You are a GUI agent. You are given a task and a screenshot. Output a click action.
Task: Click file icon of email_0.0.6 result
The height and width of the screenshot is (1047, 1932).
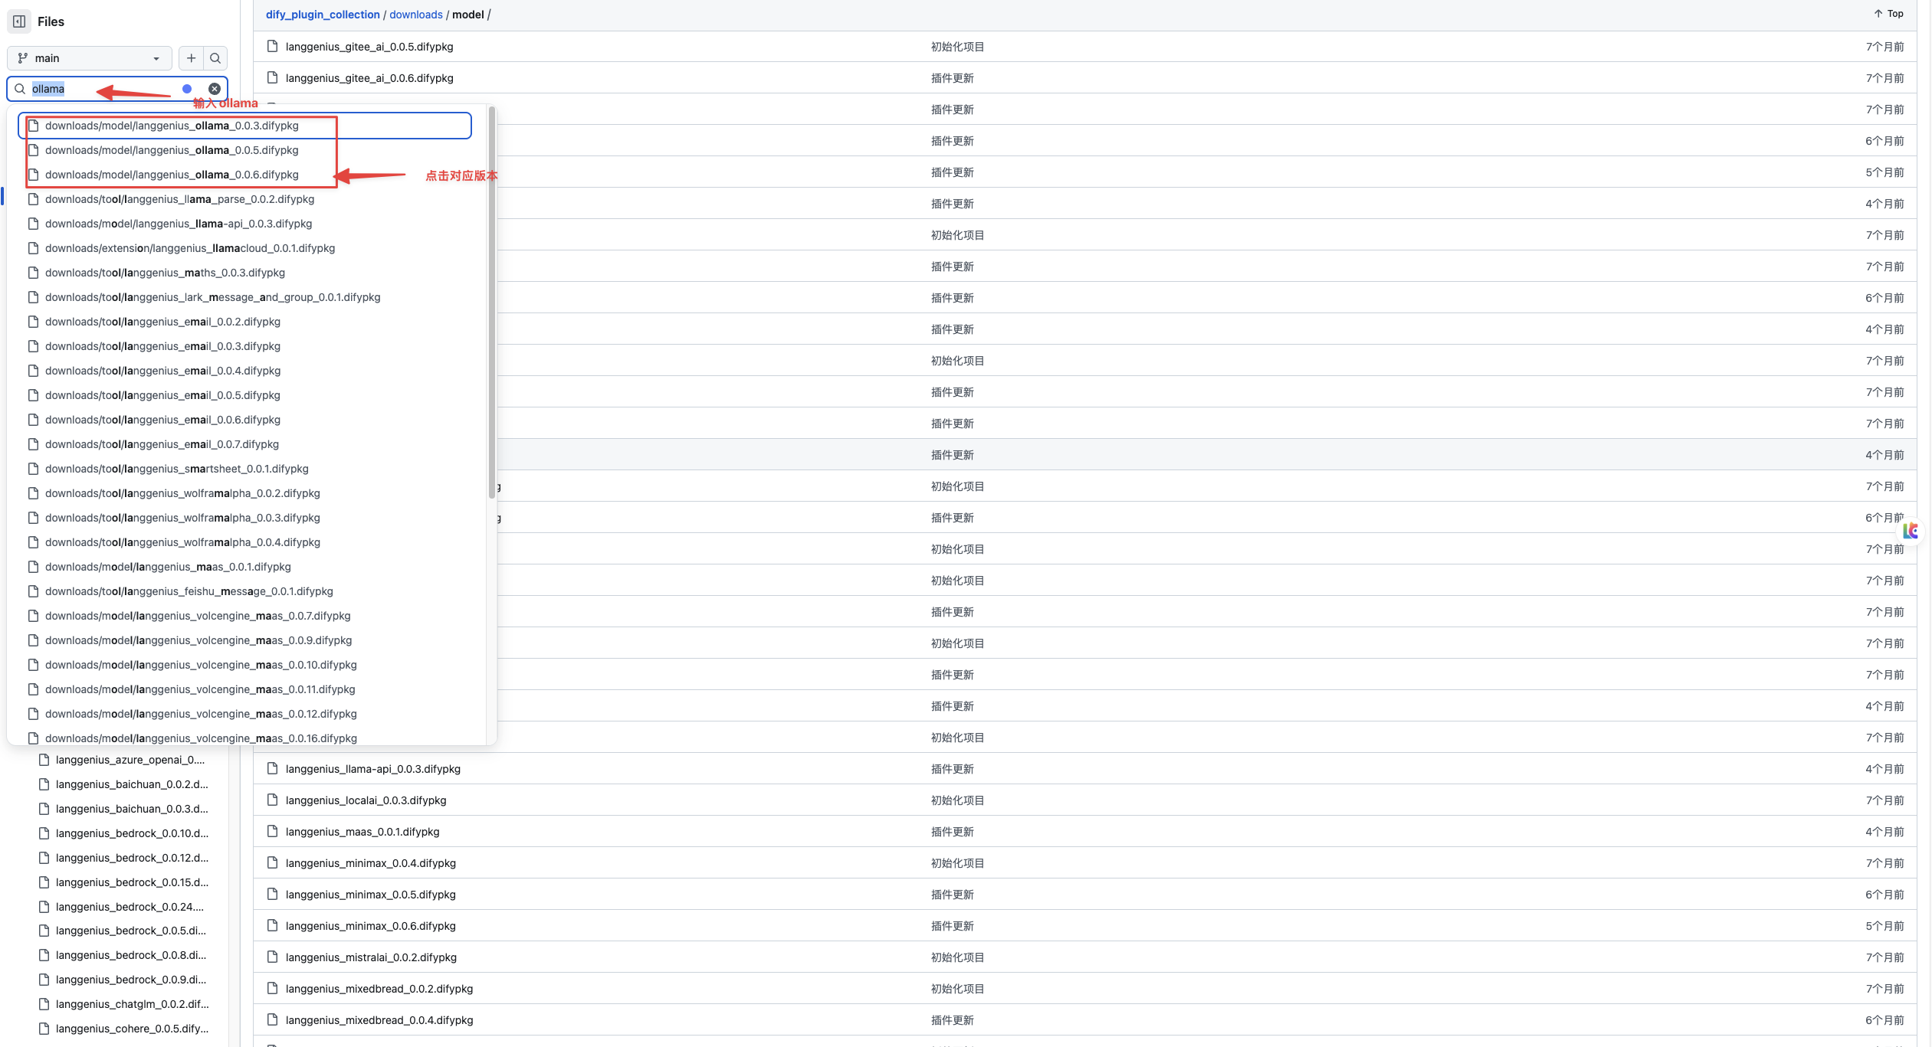click(x=33, y=420)
